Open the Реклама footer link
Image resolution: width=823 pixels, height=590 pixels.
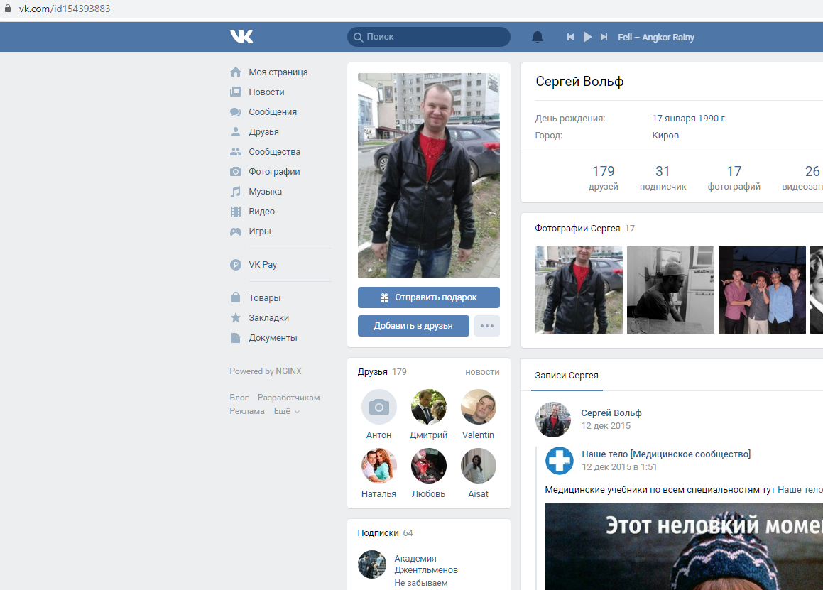246,411
